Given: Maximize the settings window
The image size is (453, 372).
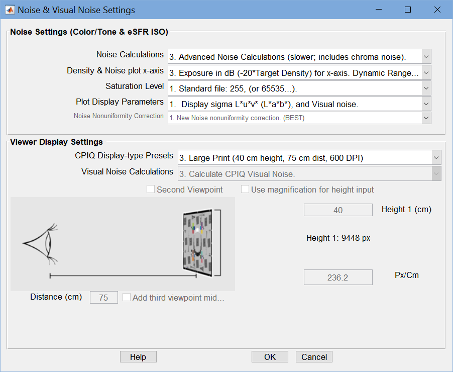Looking at the screenshot, I should pos(408,10).
